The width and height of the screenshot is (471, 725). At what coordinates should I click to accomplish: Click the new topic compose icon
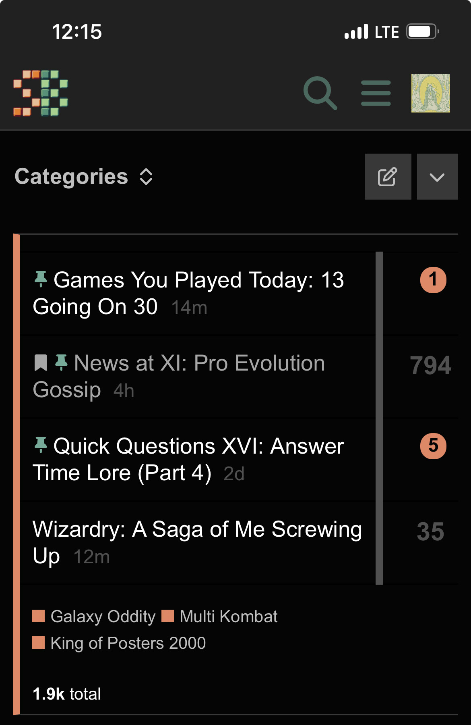pyautogui.click(x=388, y=177)
